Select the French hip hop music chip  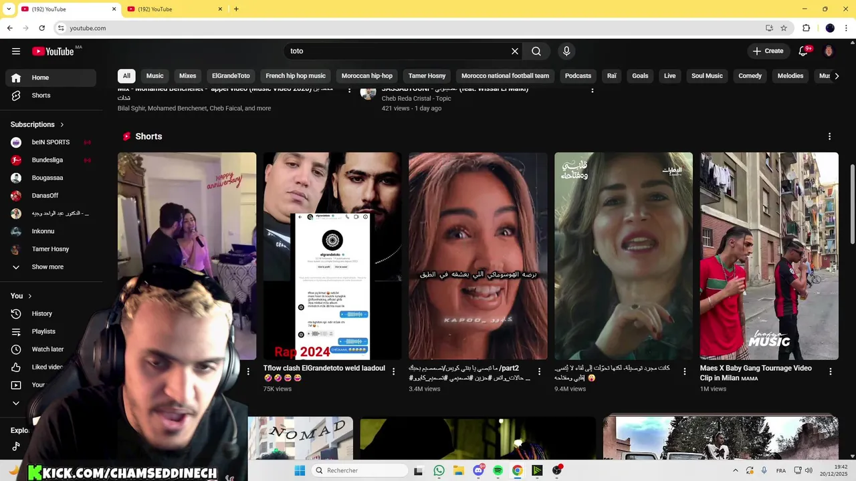tap(296, 76)
